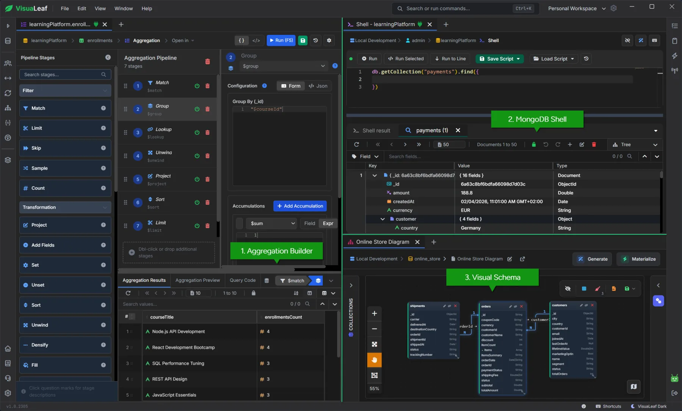Open the Tree view mode dropdown

coord(635,144)
